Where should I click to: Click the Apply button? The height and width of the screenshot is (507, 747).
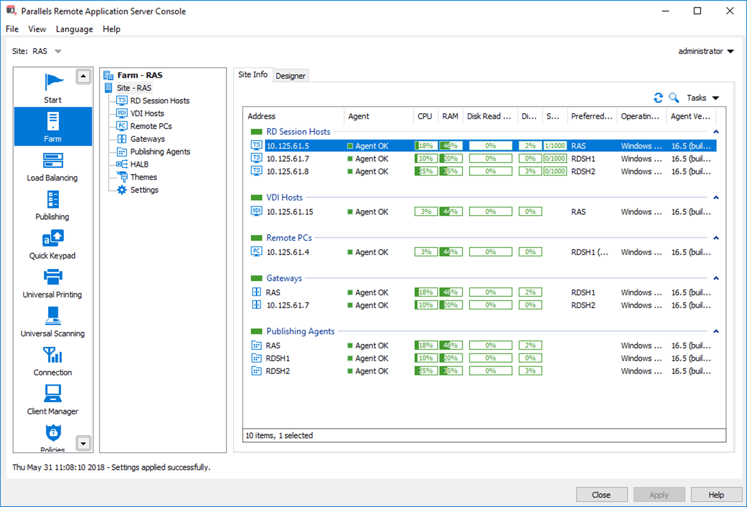pos(659,494)
